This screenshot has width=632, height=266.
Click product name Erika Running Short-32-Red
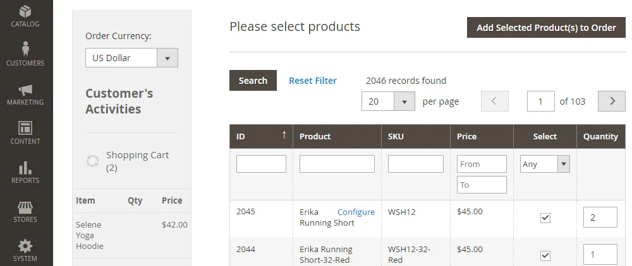(x=325, y=255)
